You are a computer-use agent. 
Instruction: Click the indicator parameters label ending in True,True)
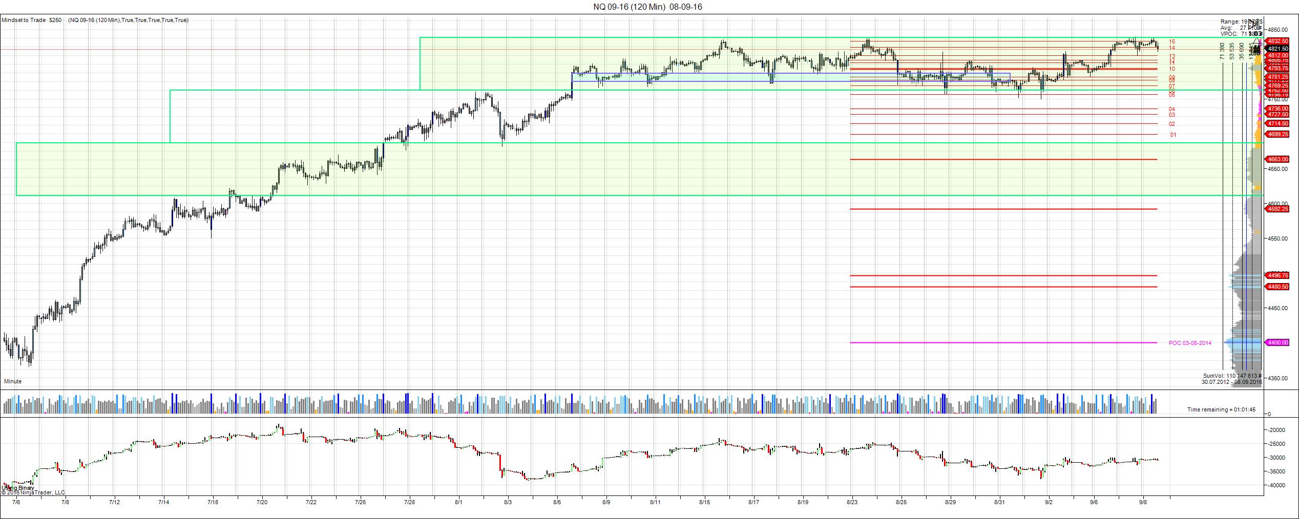point(128,20)
